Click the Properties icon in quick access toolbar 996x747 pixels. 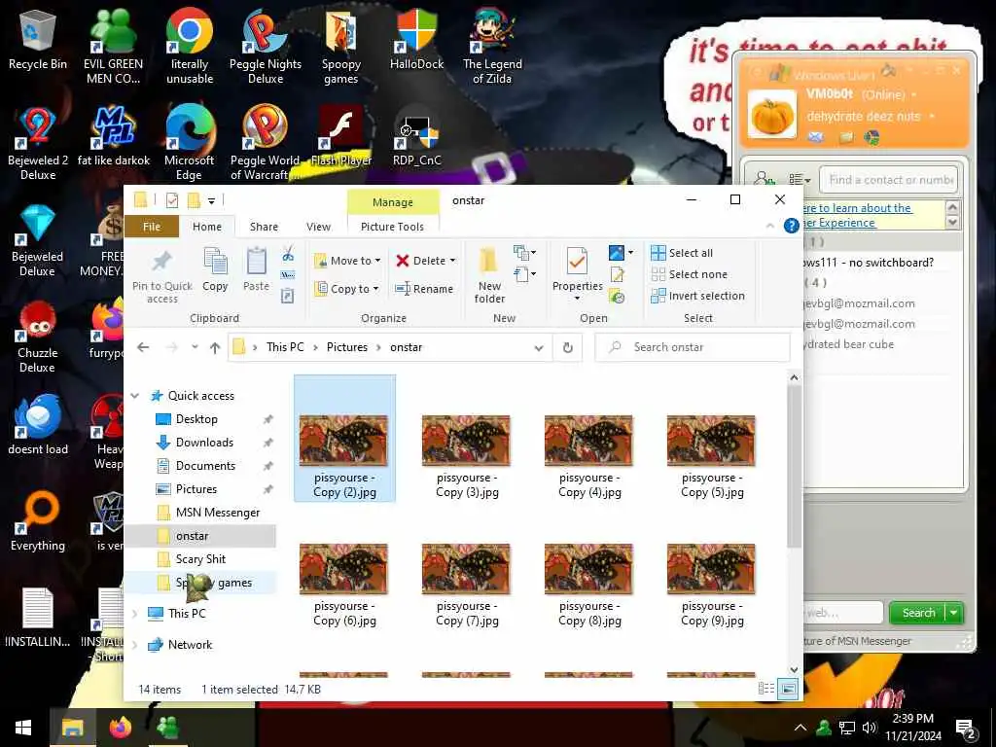click(172, 200)
